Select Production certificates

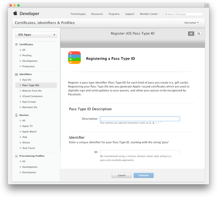pos(28,67)
